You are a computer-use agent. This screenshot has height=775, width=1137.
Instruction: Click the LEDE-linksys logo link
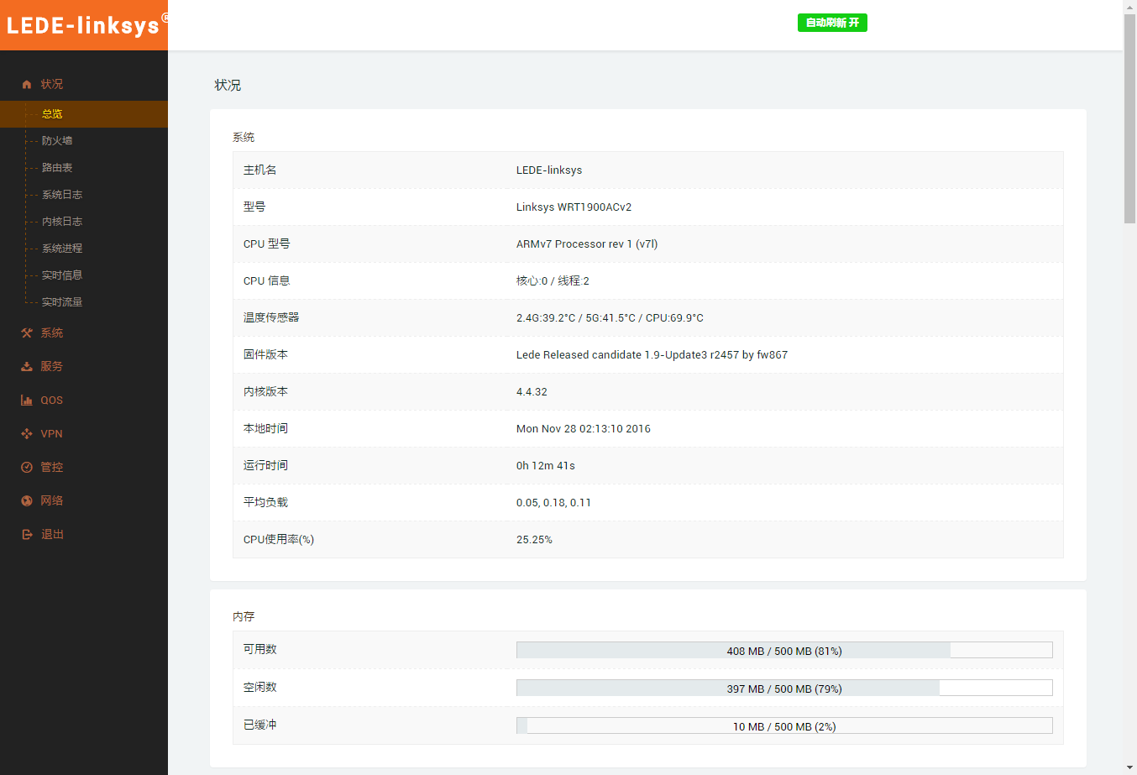[83, 25]
